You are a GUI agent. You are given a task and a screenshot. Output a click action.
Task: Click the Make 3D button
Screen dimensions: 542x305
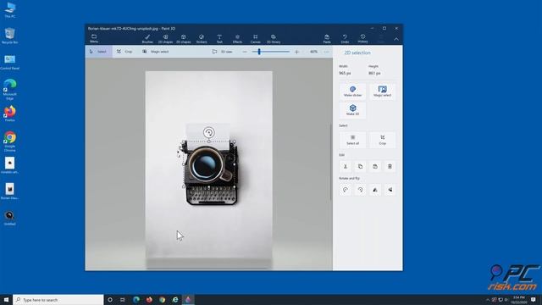pyautogui.click(x=352, y=110)
